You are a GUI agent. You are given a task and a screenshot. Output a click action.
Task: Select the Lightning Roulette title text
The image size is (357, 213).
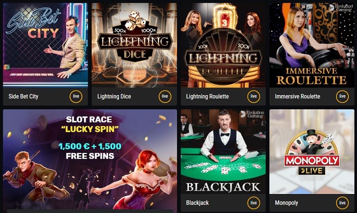tap(208, 97)
